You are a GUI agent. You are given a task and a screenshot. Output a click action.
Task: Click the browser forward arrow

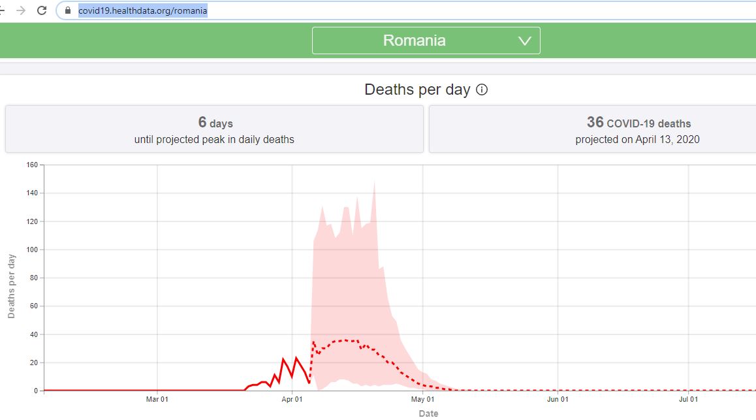(x=21, y=10)
